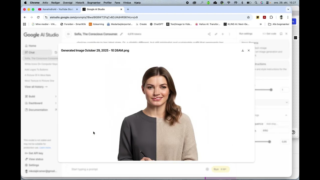Open the Siri menu bar icon
Screen dimensions: 320x180
tap(262, 2)
